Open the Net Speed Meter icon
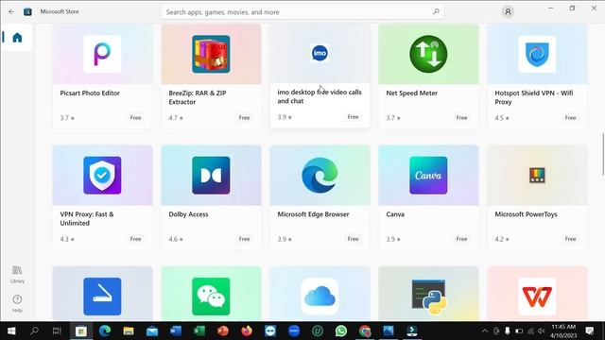The image size is (605, 340). 428,54
